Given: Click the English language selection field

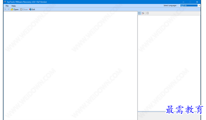Looking at the screenshot, I should (x=189, y=6).
